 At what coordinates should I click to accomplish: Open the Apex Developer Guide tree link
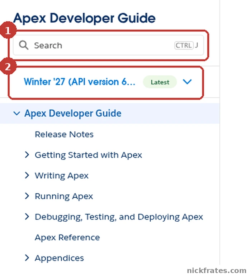73,113
